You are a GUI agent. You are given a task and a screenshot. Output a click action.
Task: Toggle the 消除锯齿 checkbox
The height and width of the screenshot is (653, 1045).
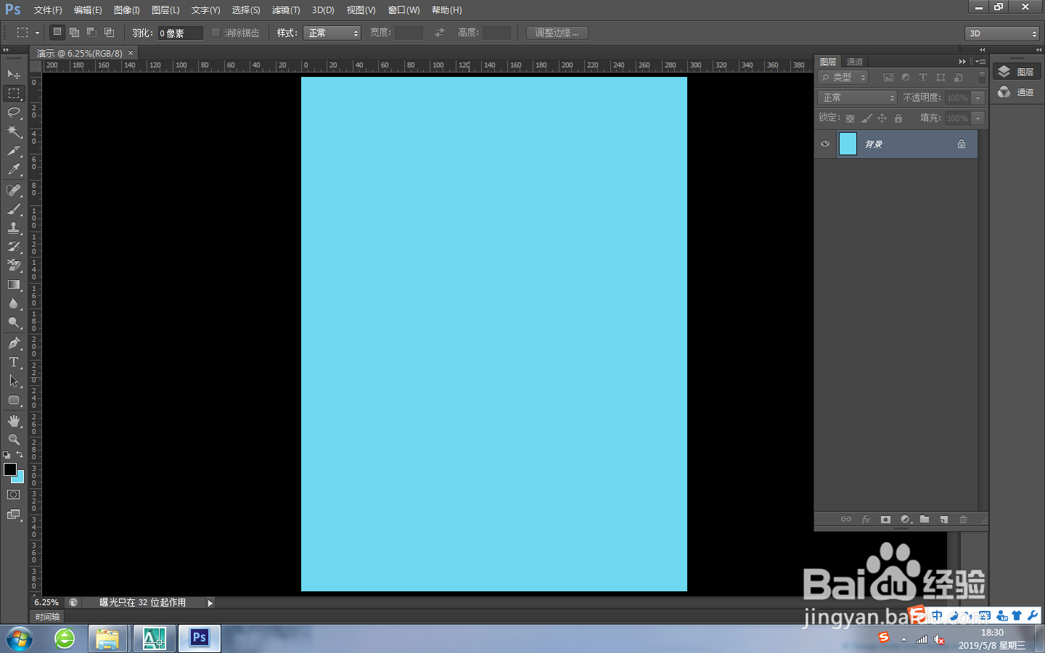216,33
